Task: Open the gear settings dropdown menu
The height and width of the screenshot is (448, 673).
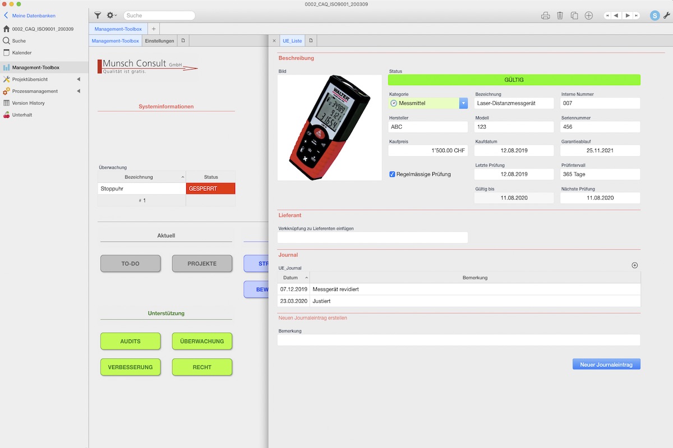Action: (112, 16)
